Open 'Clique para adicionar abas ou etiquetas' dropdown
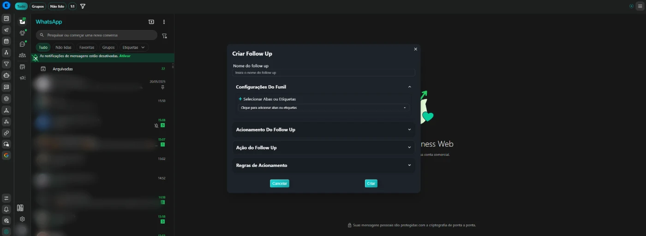The width and height of the screenshot is (646, 236). point(323,107)
